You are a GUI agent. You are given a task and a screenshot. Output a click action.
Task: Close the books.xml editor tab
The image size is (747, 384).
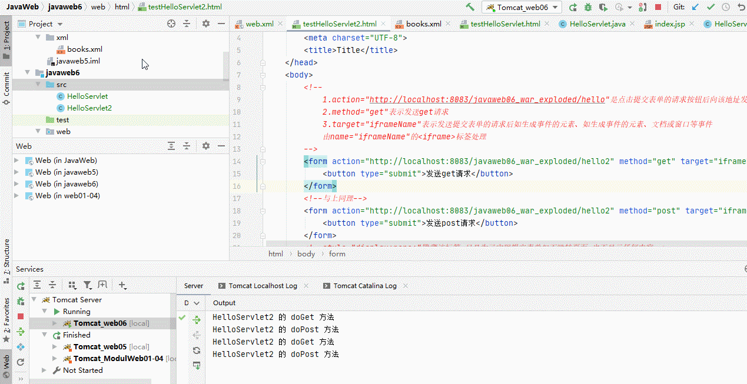447,24
